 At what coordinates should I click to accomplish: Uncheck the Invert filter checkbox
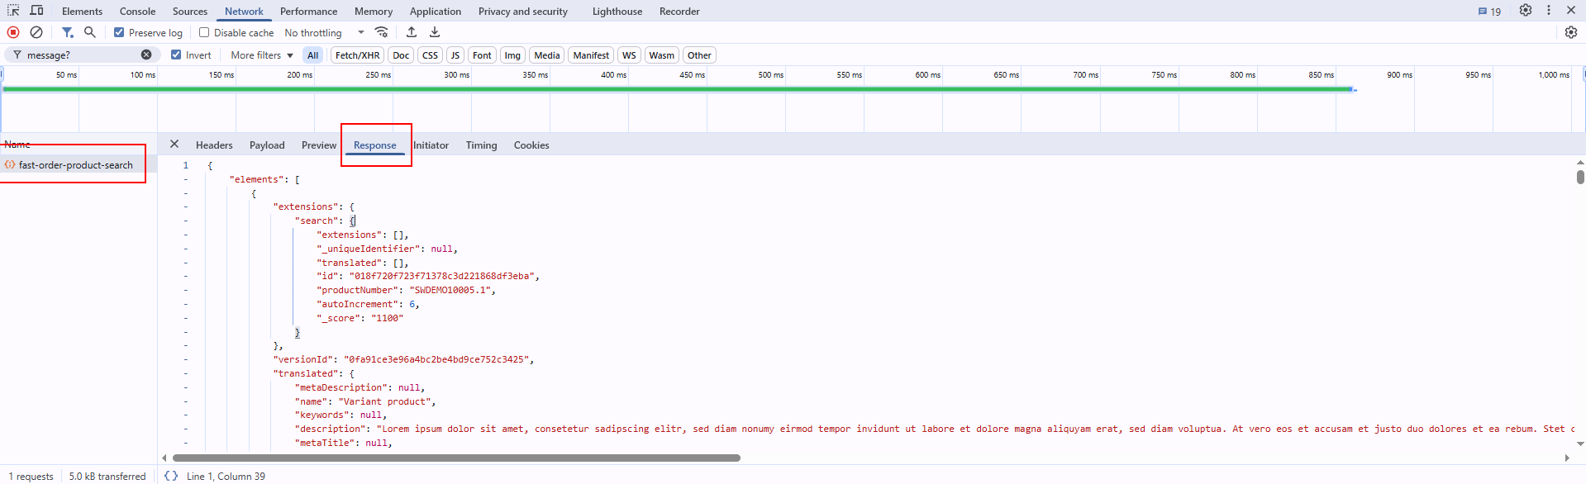tap(176, 55)
